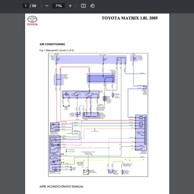Click the AIRE ACONDICIONADO MANUAL text
The width and height of the screenshot is (194, 194).
pos(62,187)
